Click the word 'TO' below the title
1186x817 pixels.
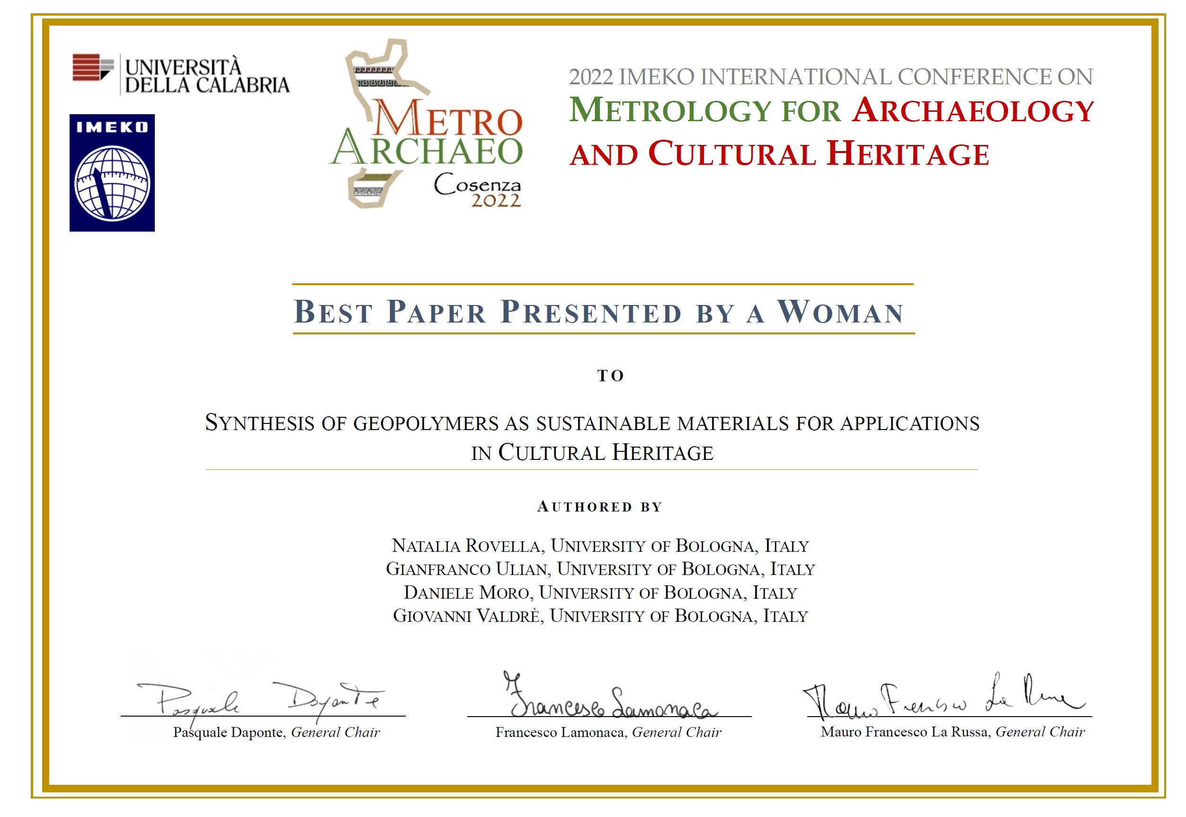click(611, 376)
